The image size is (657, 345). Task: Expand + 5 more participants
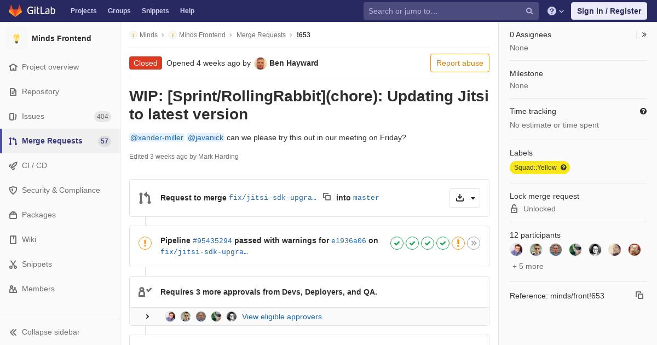click(528, 267)
